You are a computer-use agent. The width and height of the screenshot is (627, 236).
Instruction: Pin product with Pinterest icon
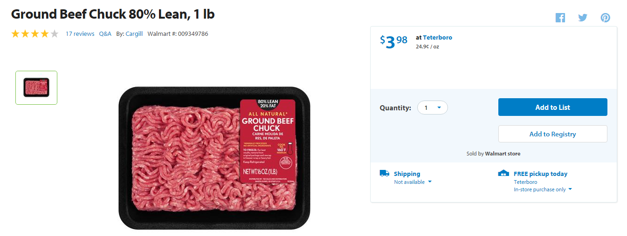point(605,18)
